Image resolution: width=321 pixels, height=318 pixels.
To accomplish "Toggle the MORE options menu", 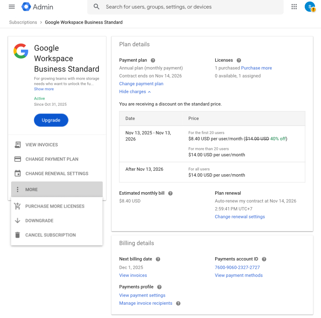I will pos(57,190).
